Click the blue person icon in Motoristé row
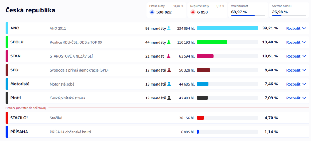311x141 pixels. coord(169,84)
